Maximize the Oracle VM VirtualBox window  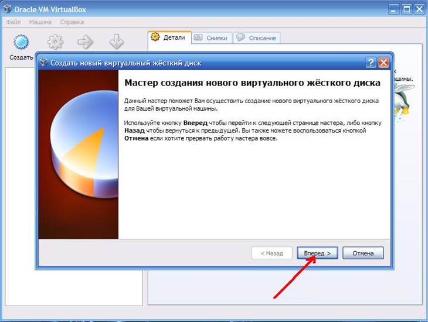point(406,9)
